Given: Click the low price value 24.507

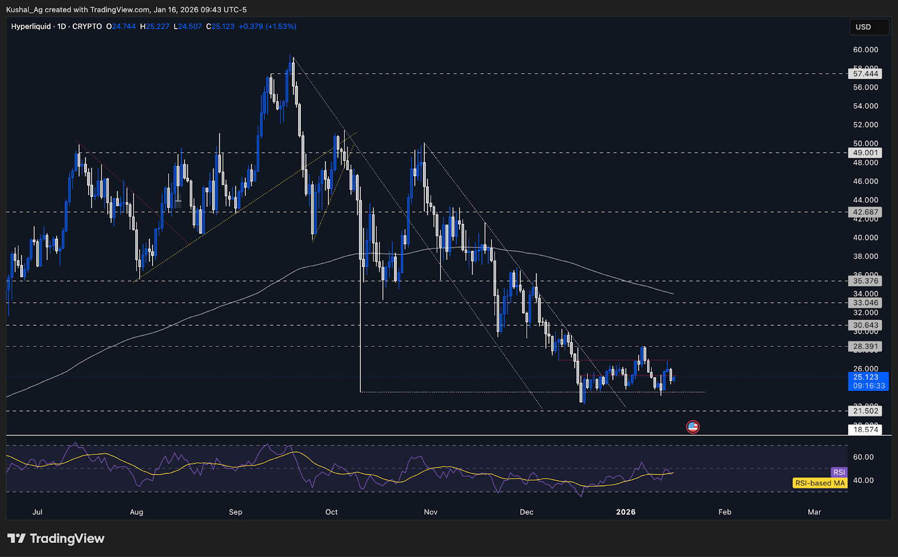Looking at the screenshot, I should [190, 26].
